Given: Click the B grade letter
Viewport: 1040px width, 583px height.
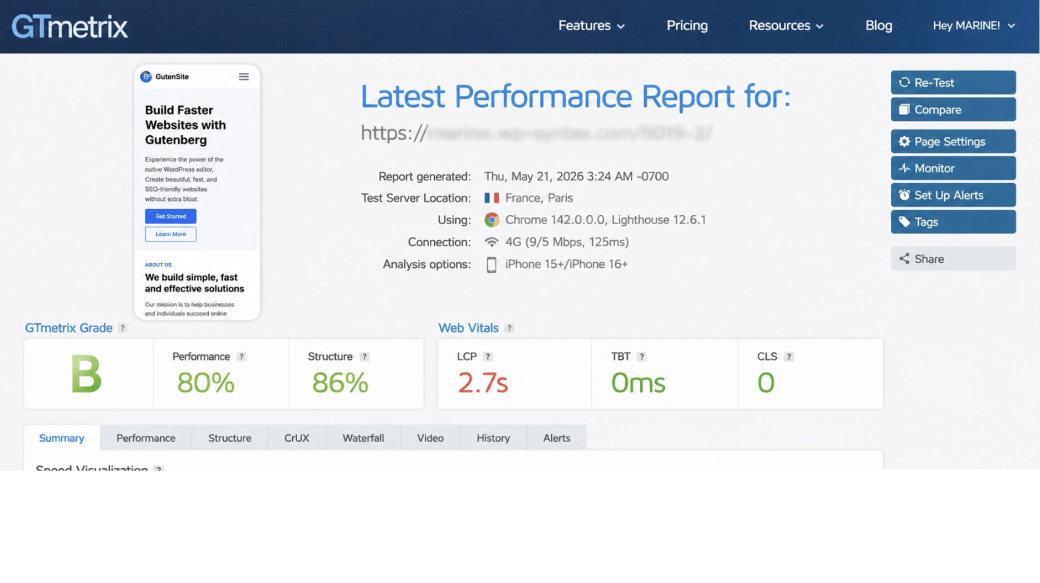Looking at the screenshot, I should (x=86, y=374).
